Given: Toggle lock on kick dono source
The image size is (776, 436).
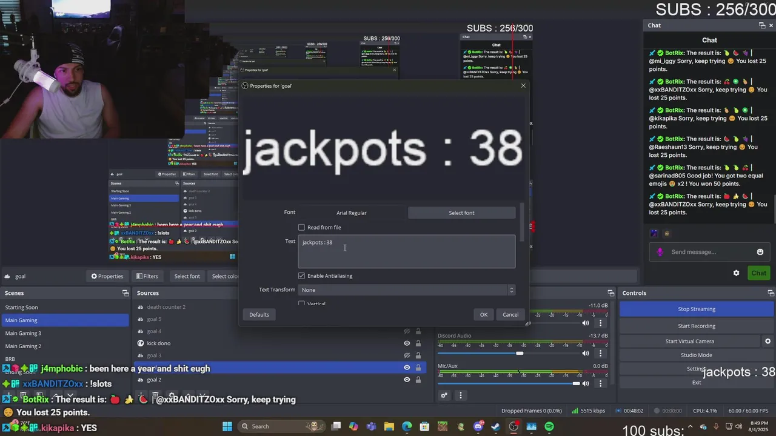Looking at the screenshot, I should click(418, 343).
